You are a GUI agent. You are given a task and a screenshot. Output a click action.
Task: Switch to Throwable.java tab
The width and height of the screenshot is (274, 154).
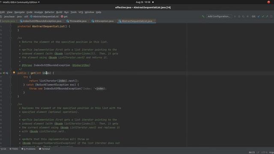(78, 21)
